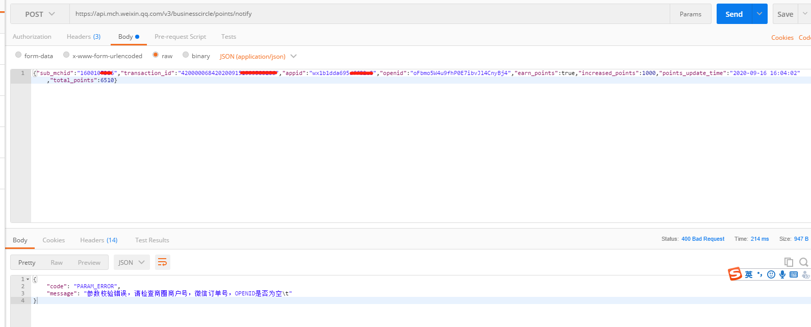
Task: Switch to Authorization tab
Action: 32,37
